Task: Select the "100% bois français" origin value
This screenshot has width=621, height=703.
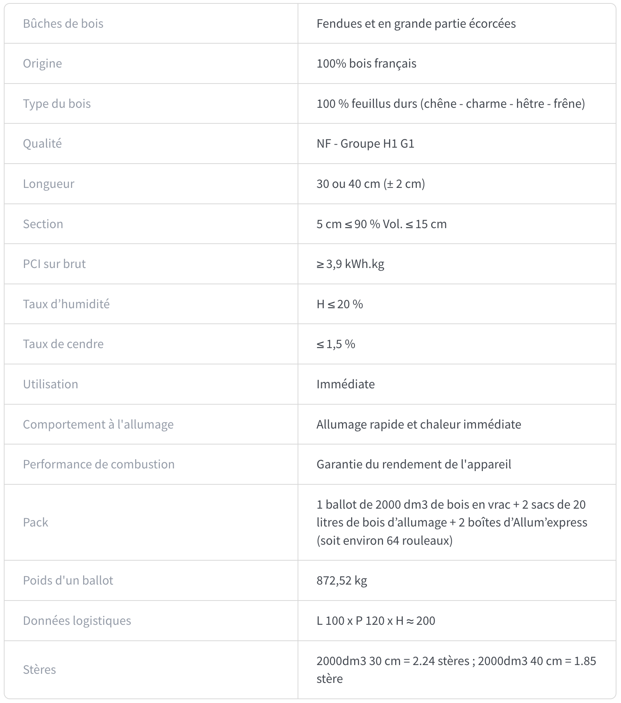Action: [x=366, y=63]
